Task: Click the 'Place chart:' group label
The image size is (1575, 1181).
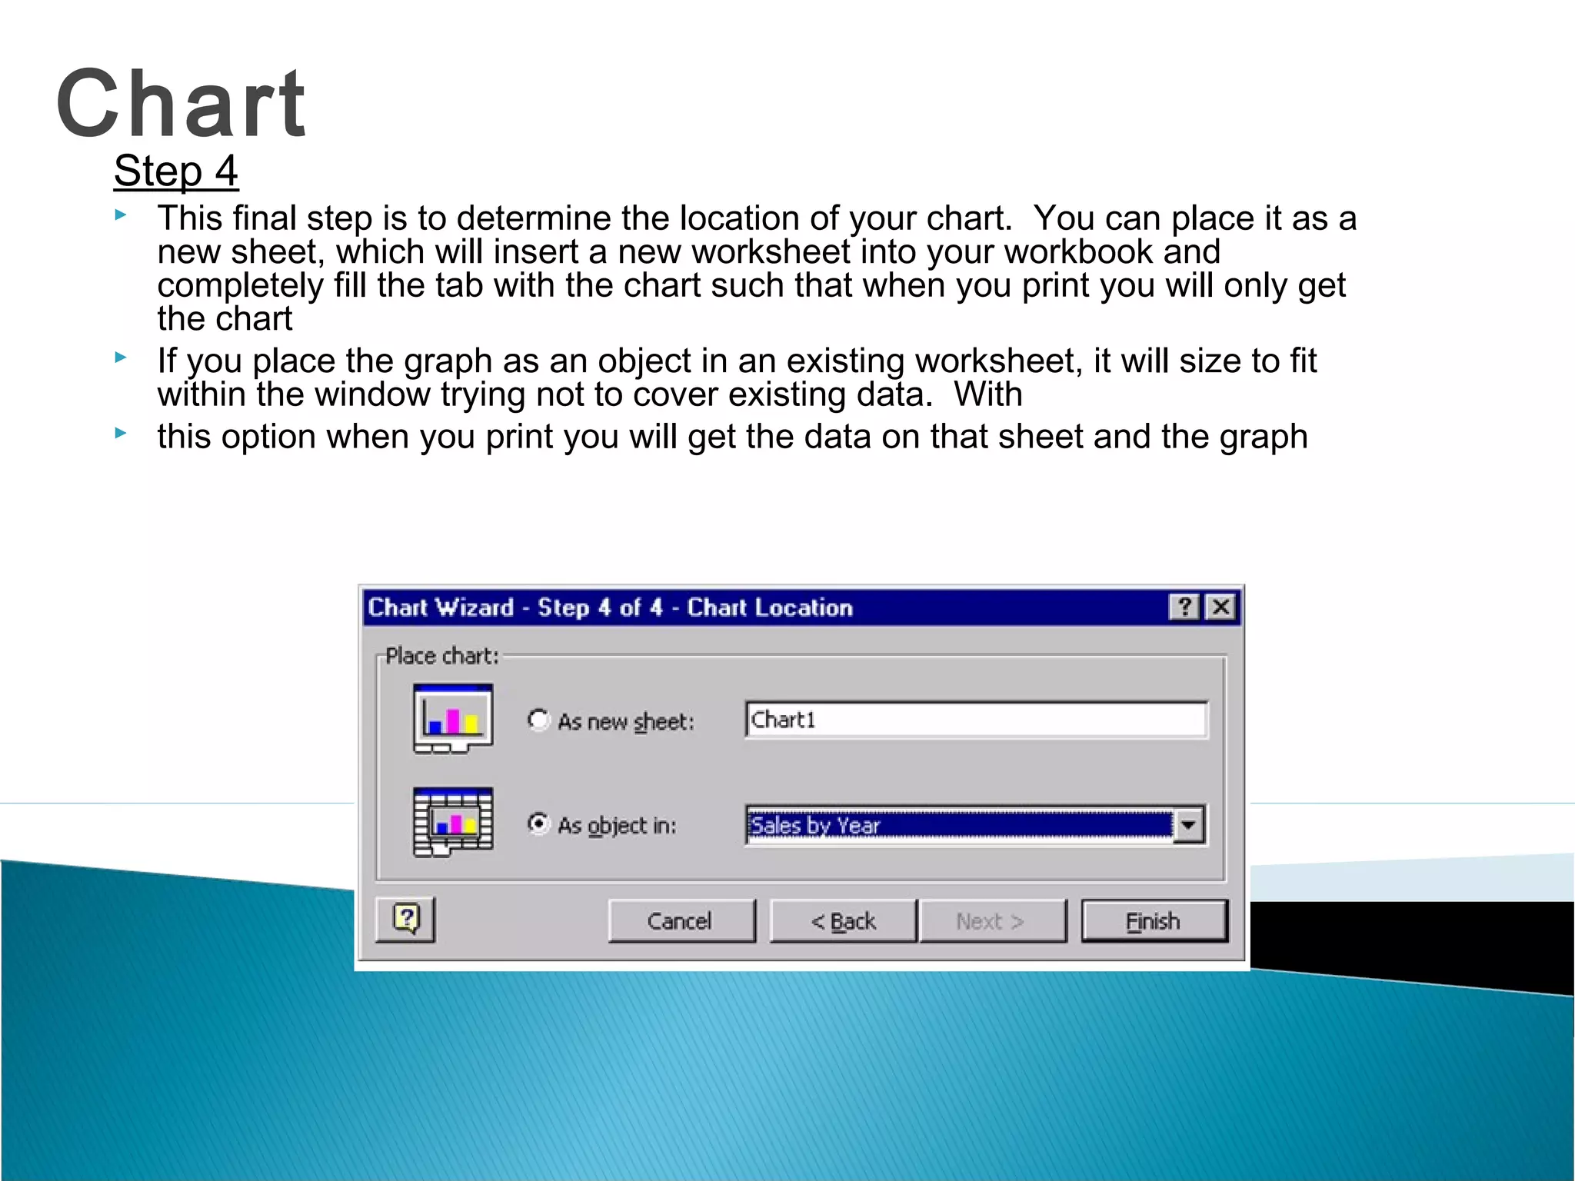Action: pyautogui.click(x=442, y=656)
